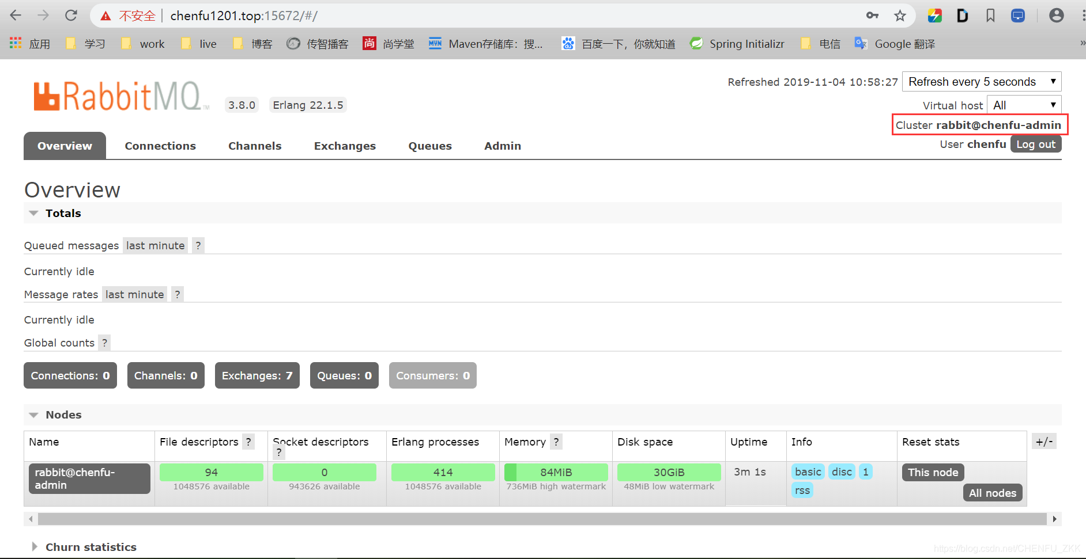Show help for Queued messages
This screenshot has height=559, width=1086.
point(198,246)
